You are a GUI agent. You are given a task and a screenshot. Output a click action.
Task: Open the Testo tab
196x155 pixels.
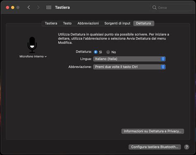(x=67, y=23)
